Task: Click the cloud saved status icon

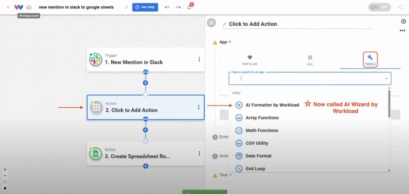Action: (x=29, y=7)
